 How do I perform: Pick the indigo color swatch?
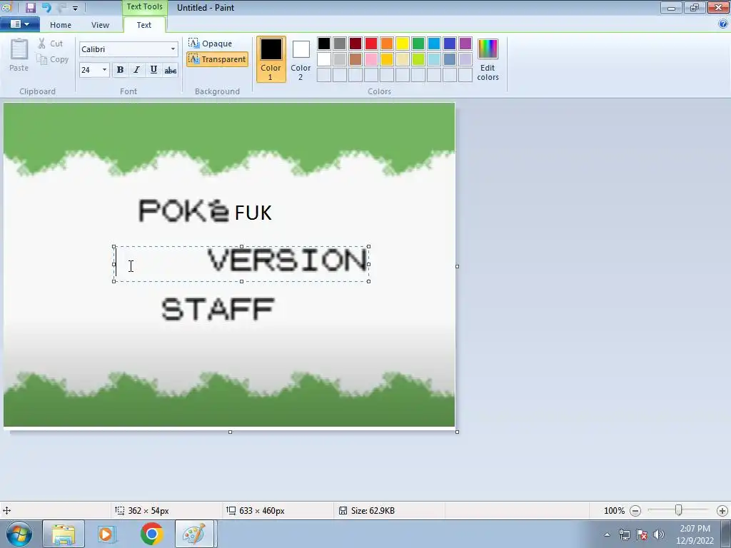[x=450, y=44]
